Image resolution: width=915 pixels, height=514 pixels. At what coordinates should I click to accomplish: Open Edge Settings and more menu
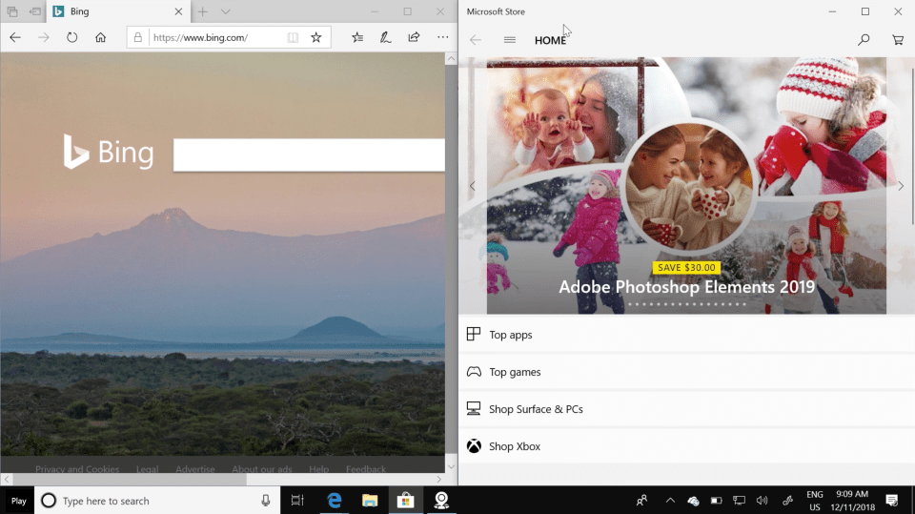click(443, 37)
